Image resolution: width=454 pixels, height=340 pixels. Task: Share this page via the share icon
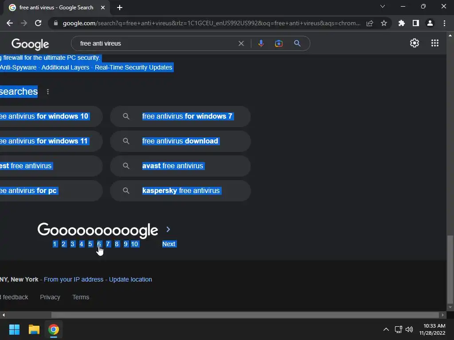pyautogui.click(x=370, y=23)
